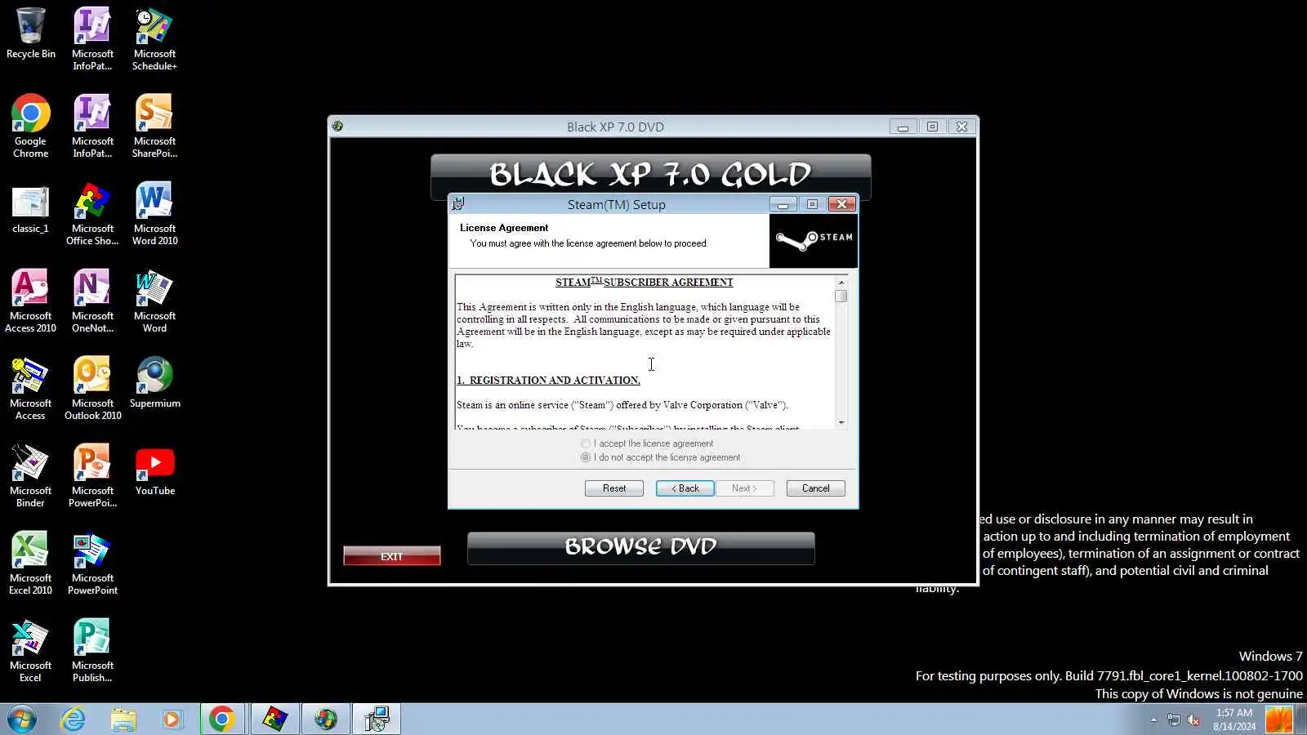This screenshot has width=1307, height=735.
Task: Select Microsoft Binder desktop shortcut
Action: (31, 474)
